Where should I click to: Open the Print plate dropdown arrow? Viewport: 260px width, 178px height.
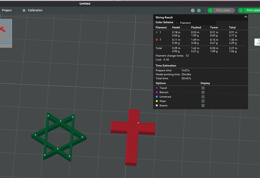click(241, 11)
